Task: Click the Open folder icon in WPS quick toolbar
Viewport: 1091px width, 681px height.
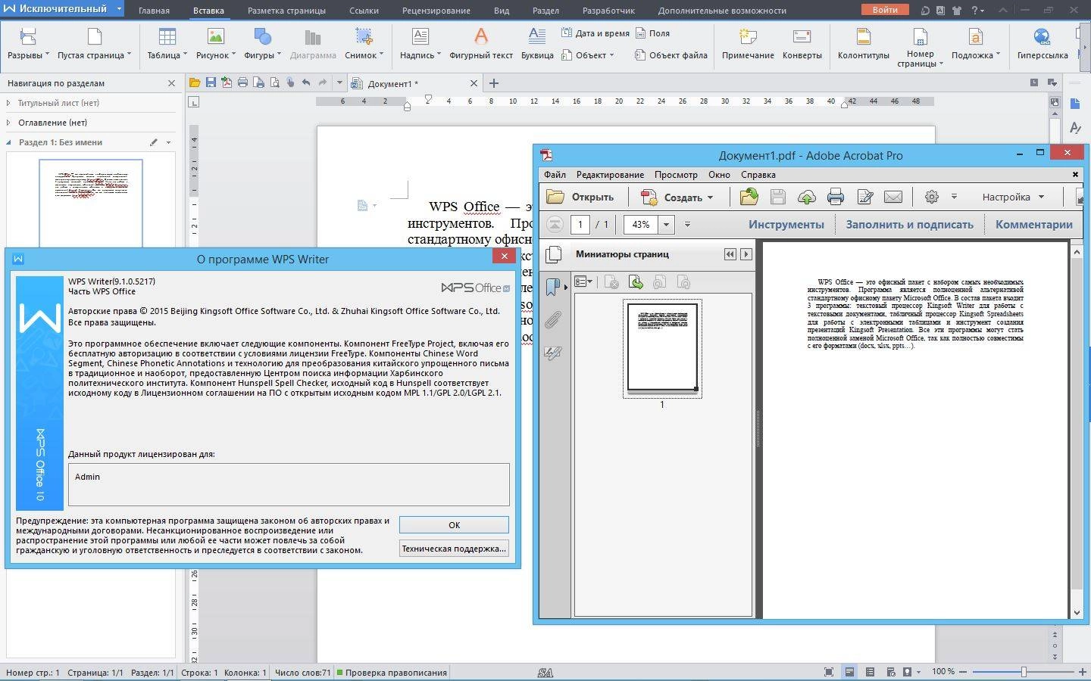Action: pos(195,82)
